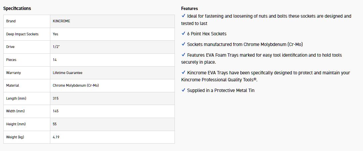Select the KINCROME brand value
Viewport: 363px width, 151px height.
coord(61,21)
